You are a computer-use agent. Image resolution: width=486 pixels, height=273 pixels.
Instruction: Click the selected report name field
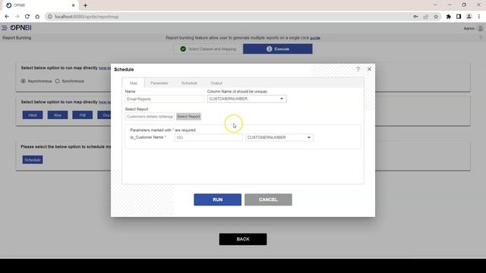pos(150,117)
